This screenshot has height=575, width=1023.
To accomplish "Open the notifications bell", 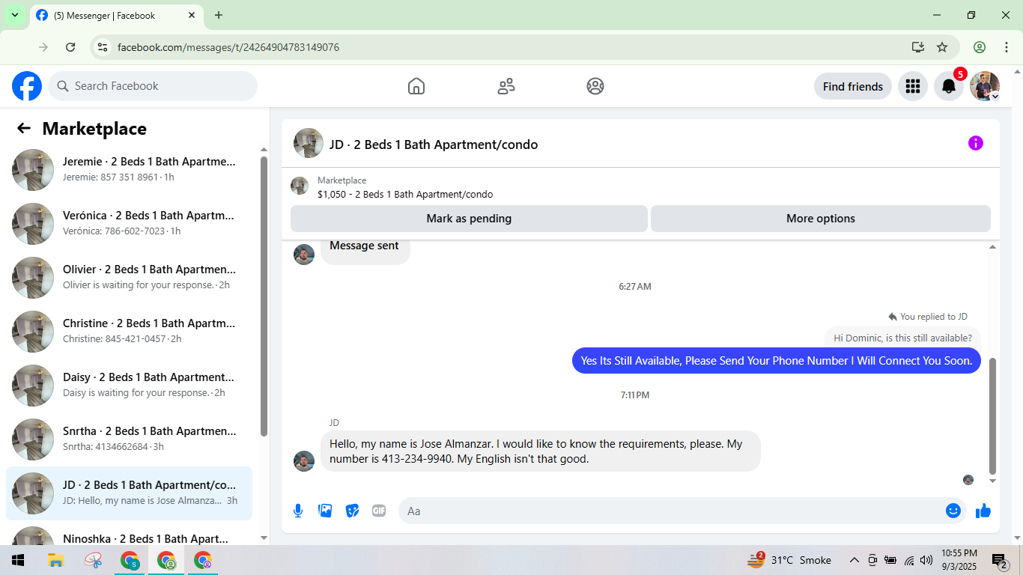I will [x=949, y=86].
